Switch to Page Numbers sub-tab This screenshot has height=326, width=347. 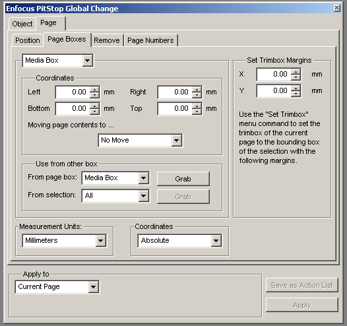coord(150,40)
